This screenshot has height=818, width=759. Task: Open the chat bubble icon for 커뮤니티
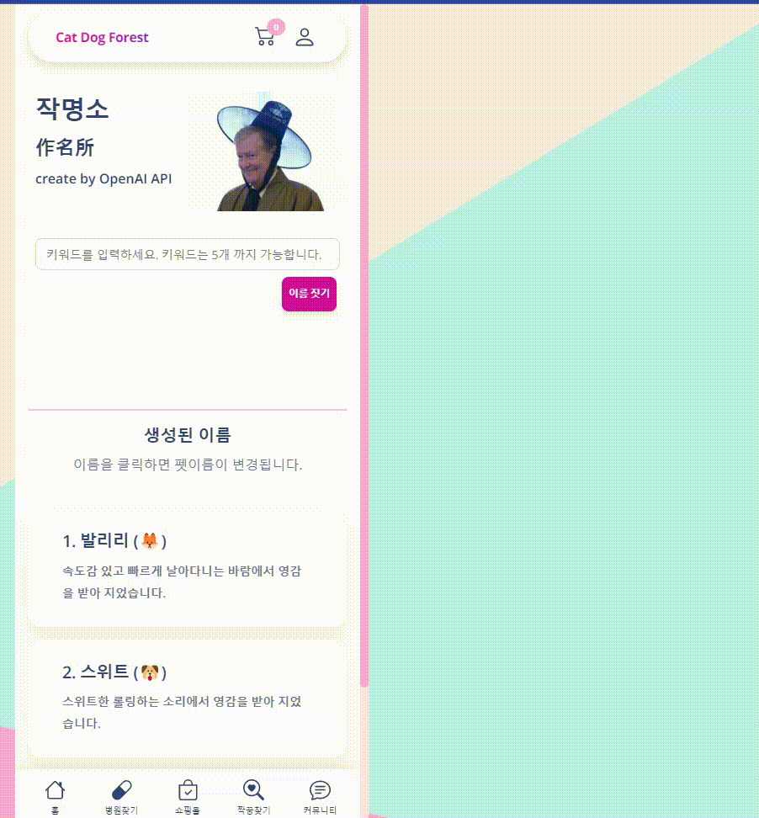coord(320,790)
